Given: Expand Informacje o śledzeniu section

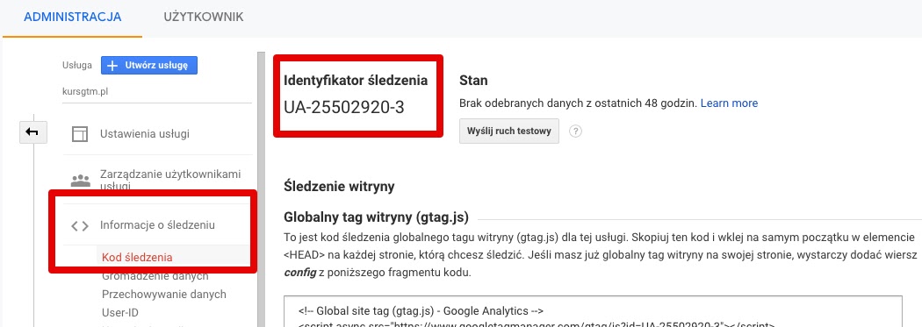Looking at the screenshot, I should [157, 224].
